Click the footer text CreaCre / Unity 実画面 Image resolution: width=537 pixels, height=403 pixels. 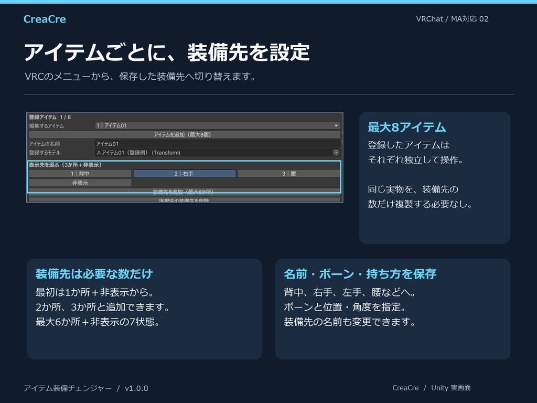[432, 388]
